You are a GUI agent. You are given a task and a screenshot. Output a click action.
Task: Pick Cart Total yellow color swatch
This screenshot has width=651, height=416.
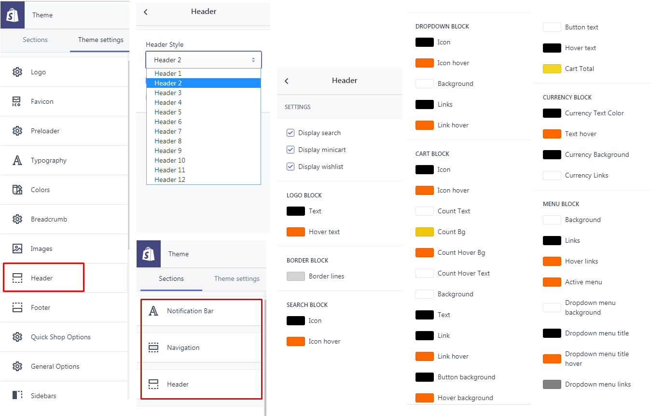(x=552, y=69)
